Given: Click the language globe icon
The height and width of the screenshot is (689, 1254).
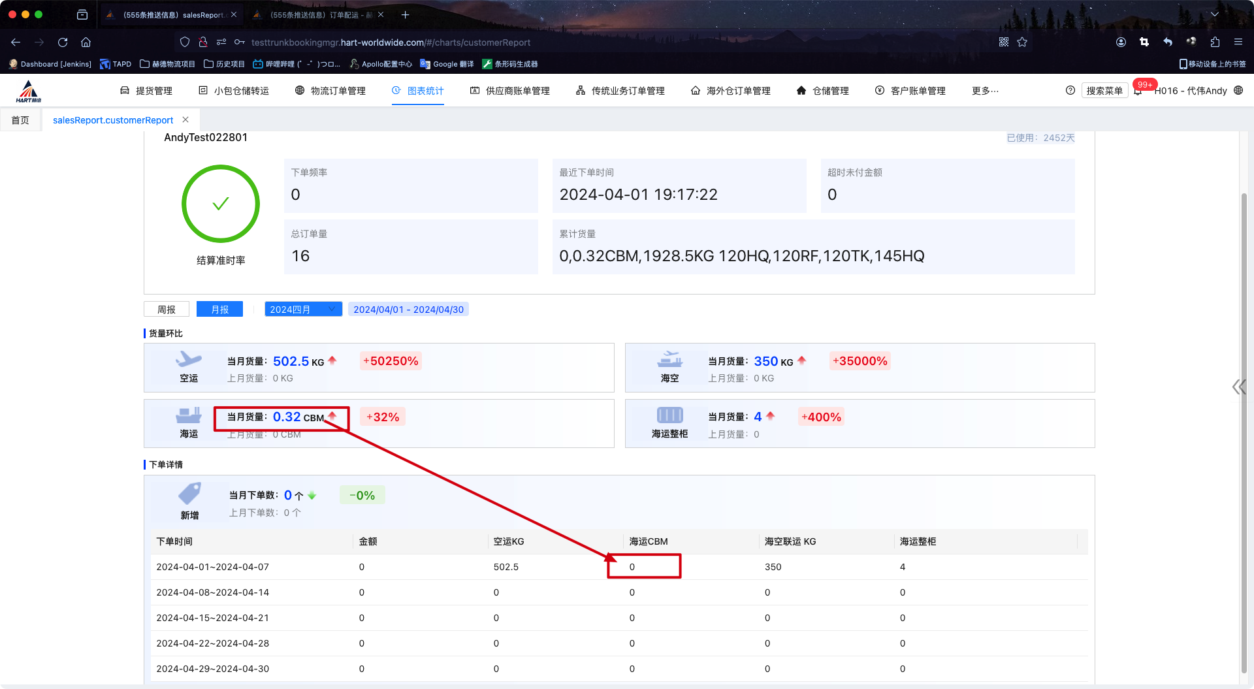Looking at the screenshot, I should 1238,91.
